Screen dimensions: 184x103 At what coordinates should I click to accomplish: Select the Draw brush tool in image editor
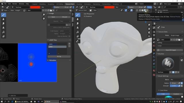click(x=3, y=15)
